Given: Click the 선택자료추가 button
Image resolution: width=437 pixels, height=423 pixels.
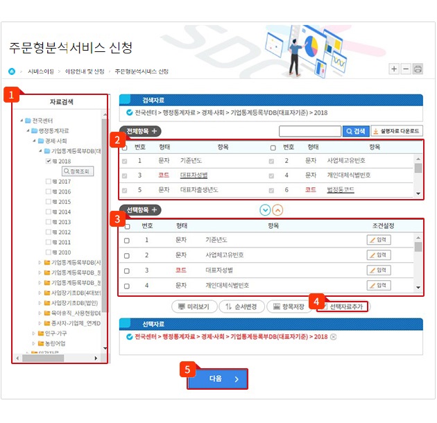Looking at the screenshot, I should [343, 307].
